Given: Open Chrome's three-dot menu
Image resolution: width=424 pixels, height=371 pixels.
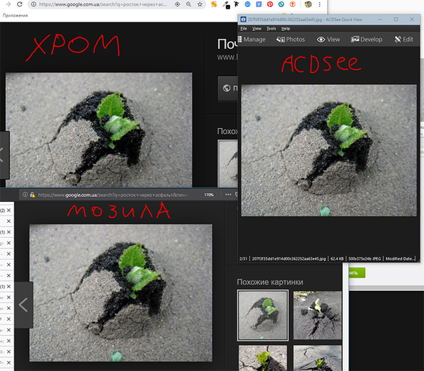Looking at the screenshot, I should pyautogui.click(x=320, y=4).
